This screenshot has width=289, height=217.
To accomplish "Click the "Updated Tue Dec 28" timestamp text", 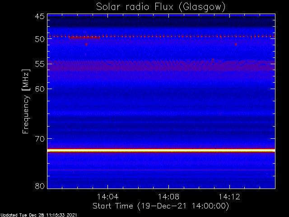I will pyautogui.click(x=38, y=215).
